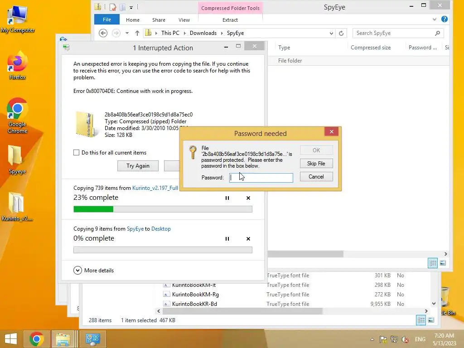Check Do this for all current items

76,153
